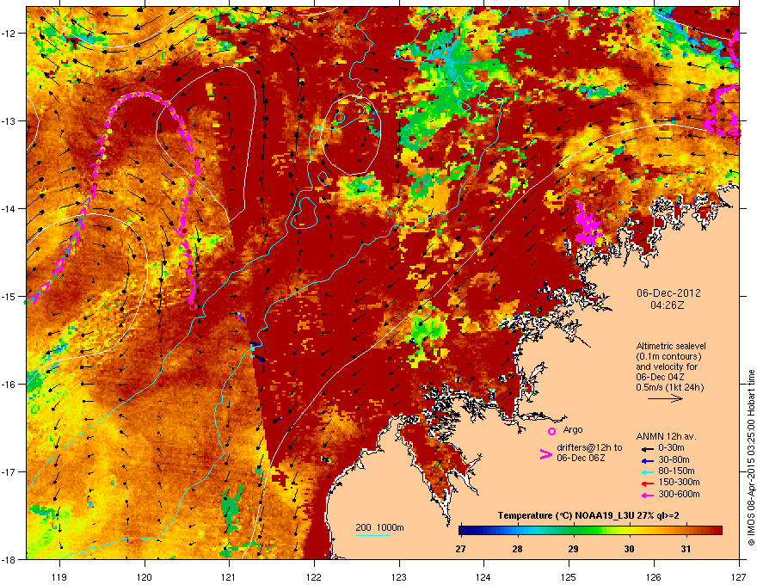
Task: Click the color bar value 27
Action: (x=460, y=549)
